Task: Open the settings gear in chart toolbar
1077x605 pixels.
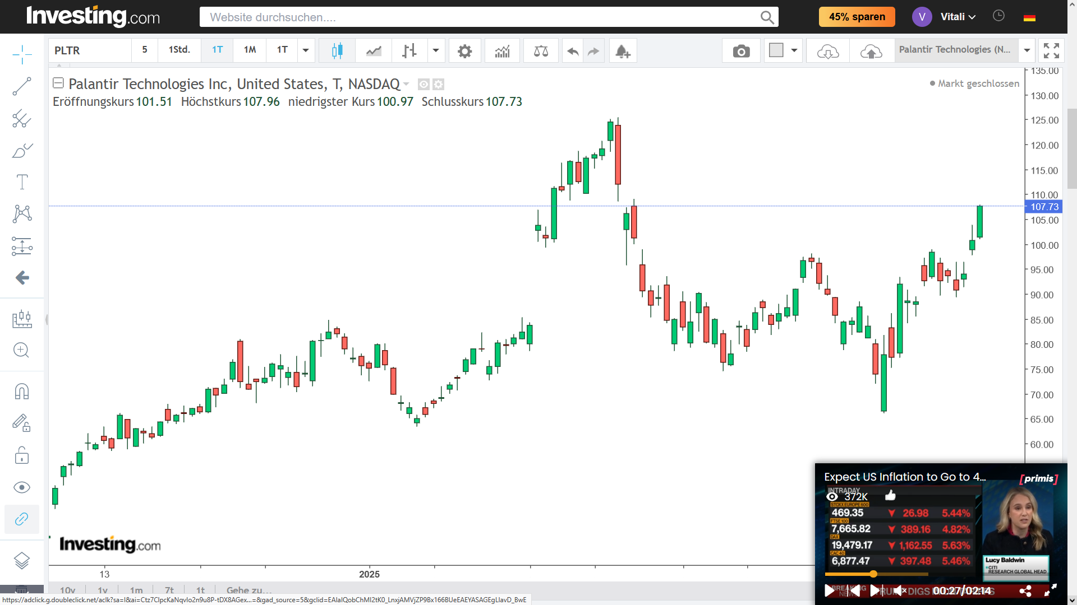Action: 464,51
